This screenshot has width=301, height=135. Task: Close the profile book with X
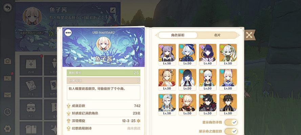(x=249, y=35)
